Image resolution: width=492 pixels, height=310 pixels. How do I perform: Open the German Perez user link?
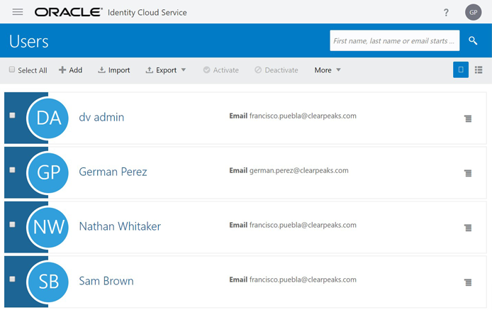coord(113,172)
